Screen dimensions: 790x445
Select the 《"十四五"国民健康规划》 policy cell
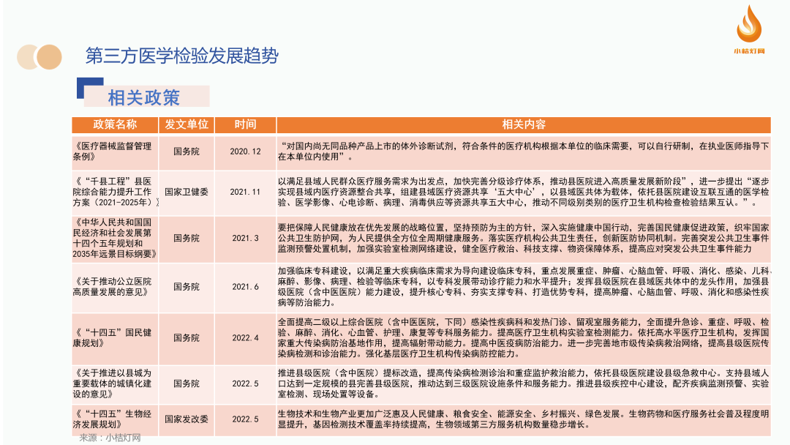115,337
